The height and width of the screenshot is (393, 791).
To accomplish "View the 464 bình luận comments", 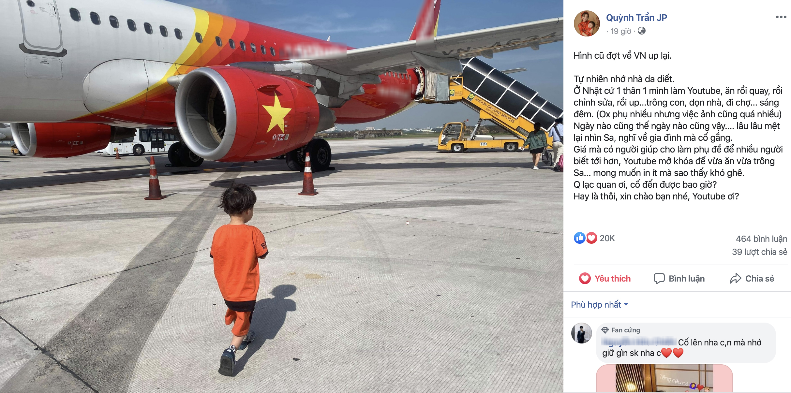I will coord(761,239).
